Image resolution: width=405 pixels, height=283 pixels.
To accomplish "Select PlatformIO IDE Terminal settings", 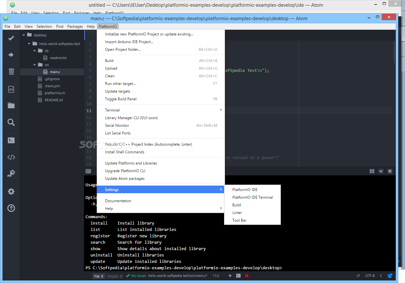I will [252, 197].
